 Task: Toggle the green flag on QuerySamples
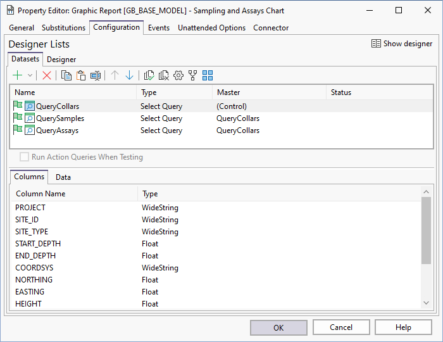pyautogui.click(x=18, y=118)
